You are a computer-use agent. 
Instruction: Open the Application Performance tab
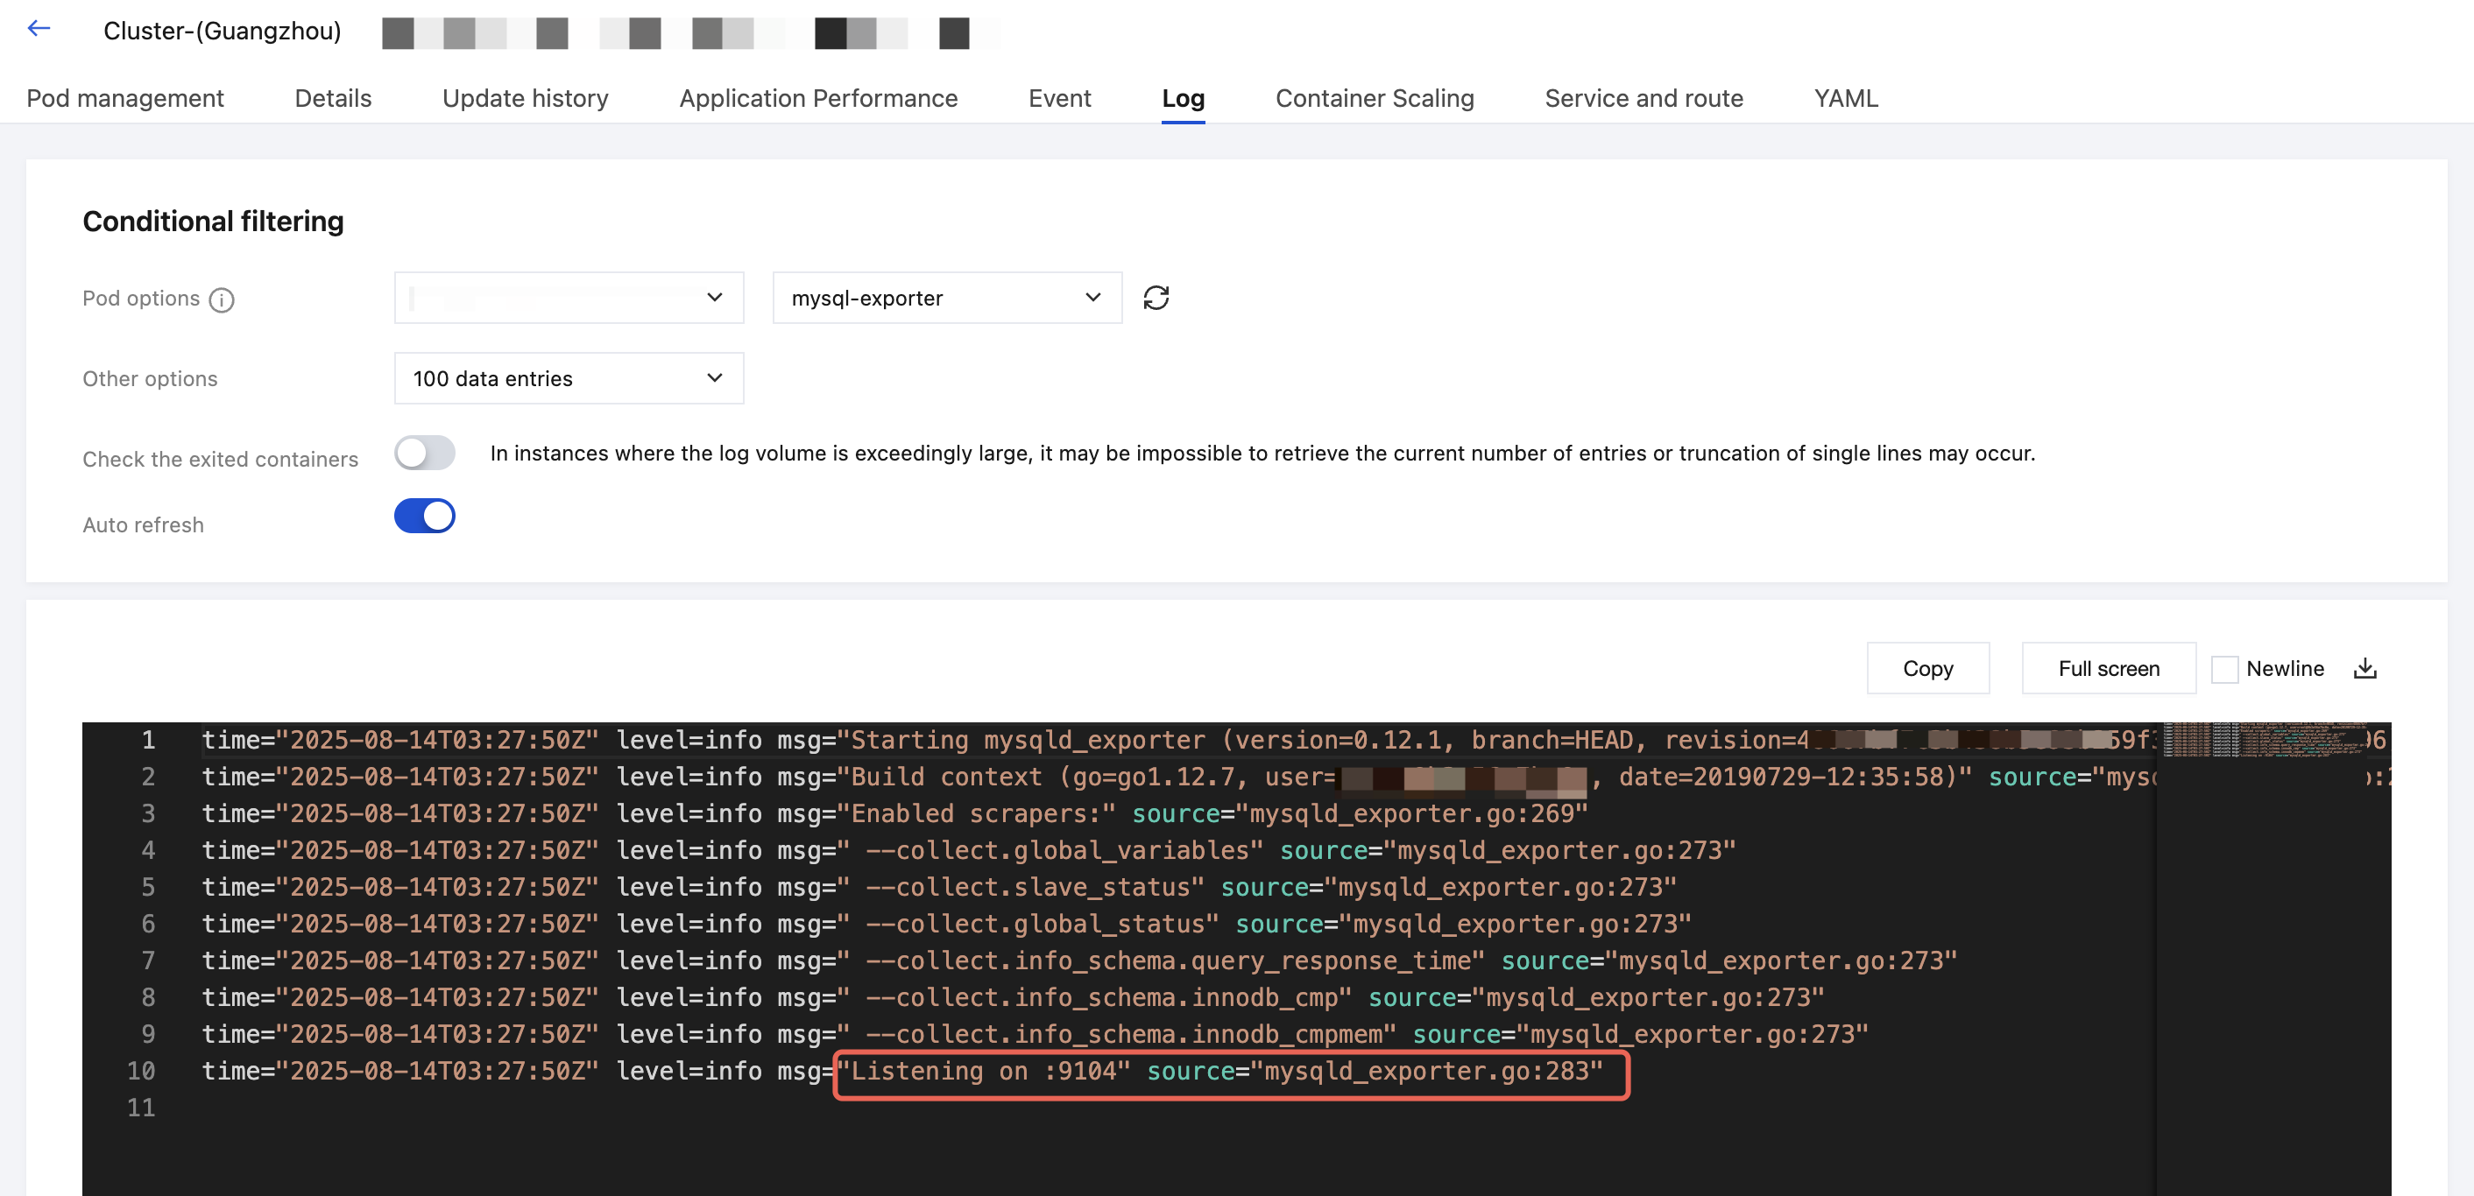pos(817,98)
